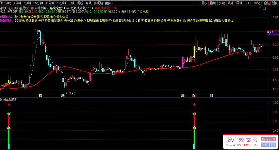Open the circle menu icon beside 御龙指路F
The image size is (279, 150).
click(1, 100)
